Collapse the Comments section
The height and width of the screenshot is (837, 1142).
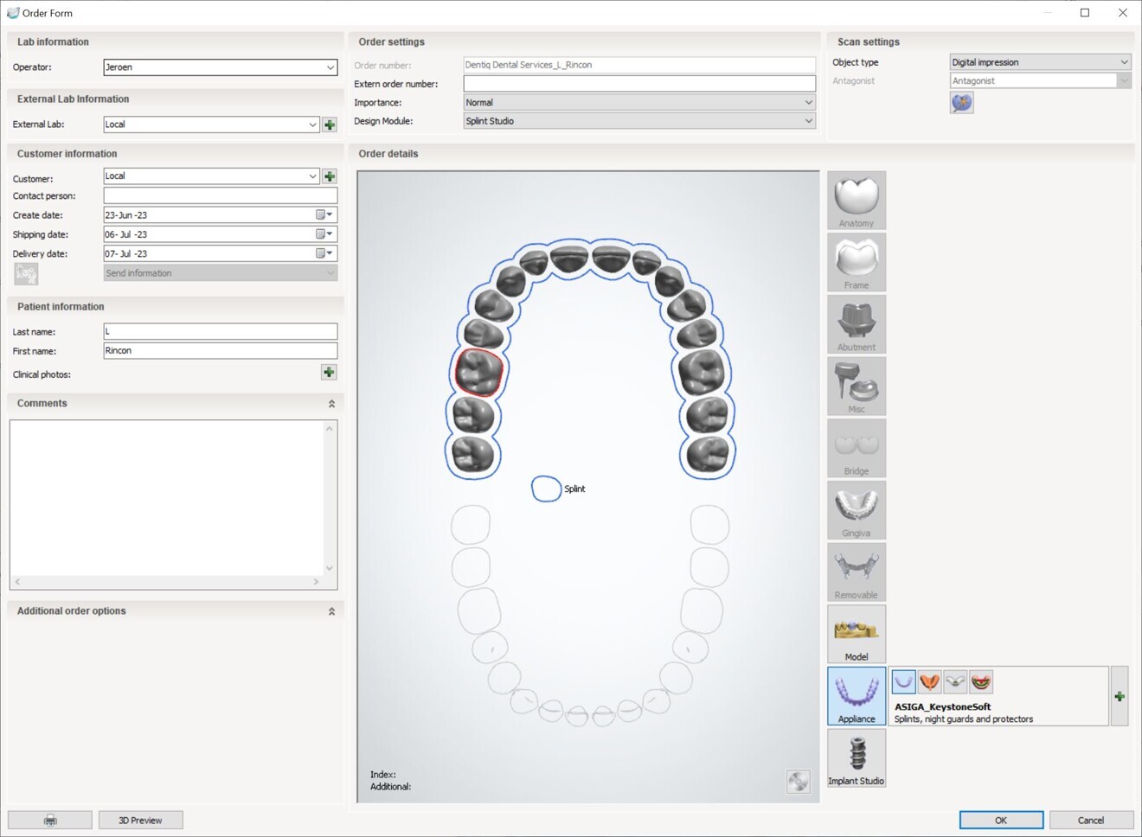(x=330, y=402)
